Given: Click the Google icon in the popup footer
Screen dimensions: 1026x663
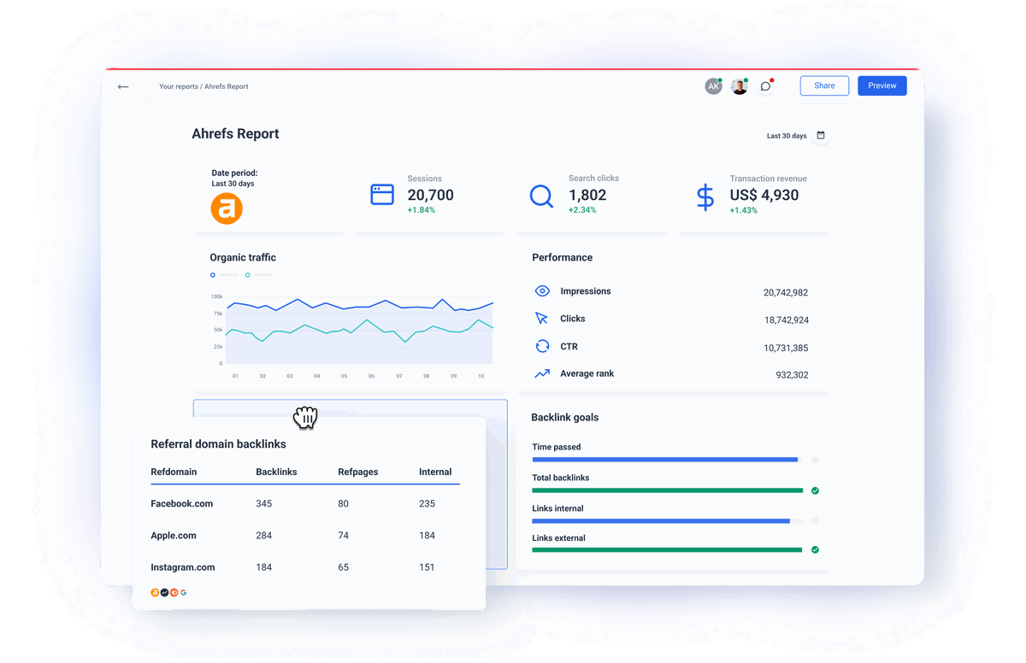Looking at the screenshot, I should coord(183,592).
